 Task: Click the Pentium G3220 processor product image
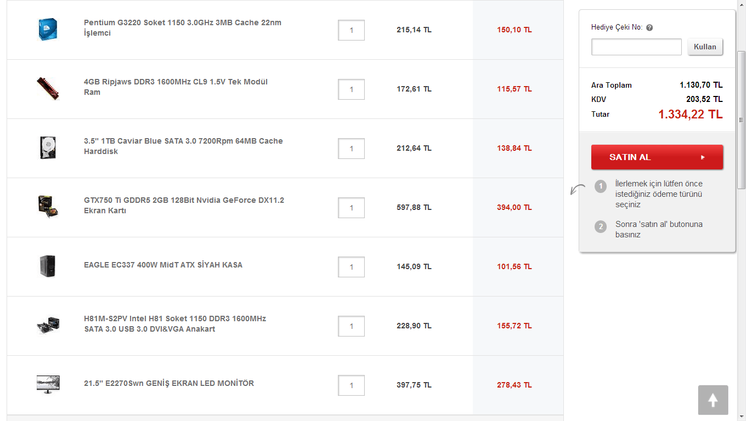coord(48,30)
